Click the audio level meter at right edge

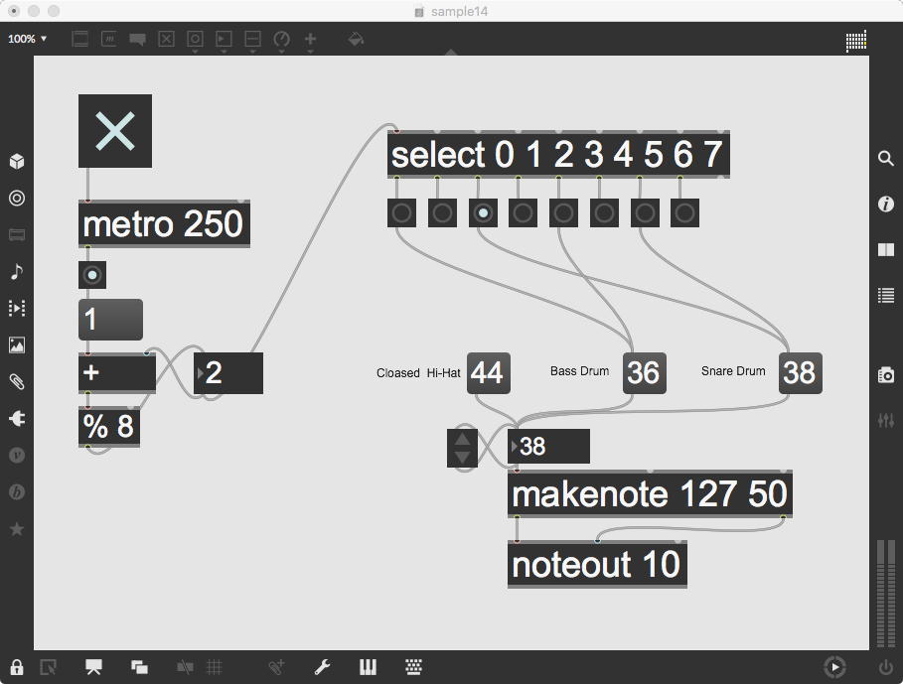[x=886, y=593]
